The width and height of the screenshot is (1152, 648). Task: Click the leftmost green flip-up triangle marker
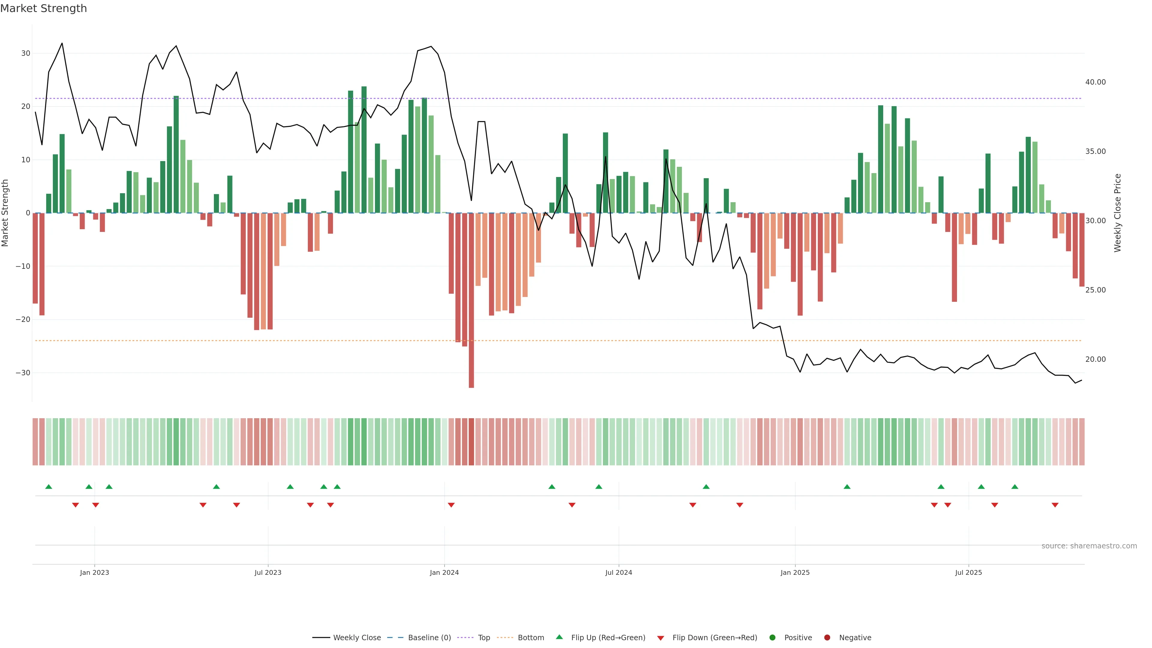coord(49,487)
